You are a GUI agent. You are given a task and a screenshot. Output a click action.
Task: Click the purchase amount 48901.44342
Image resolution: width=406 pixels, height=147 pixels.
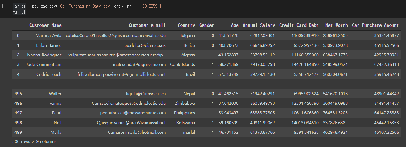(x=387, y=94)
